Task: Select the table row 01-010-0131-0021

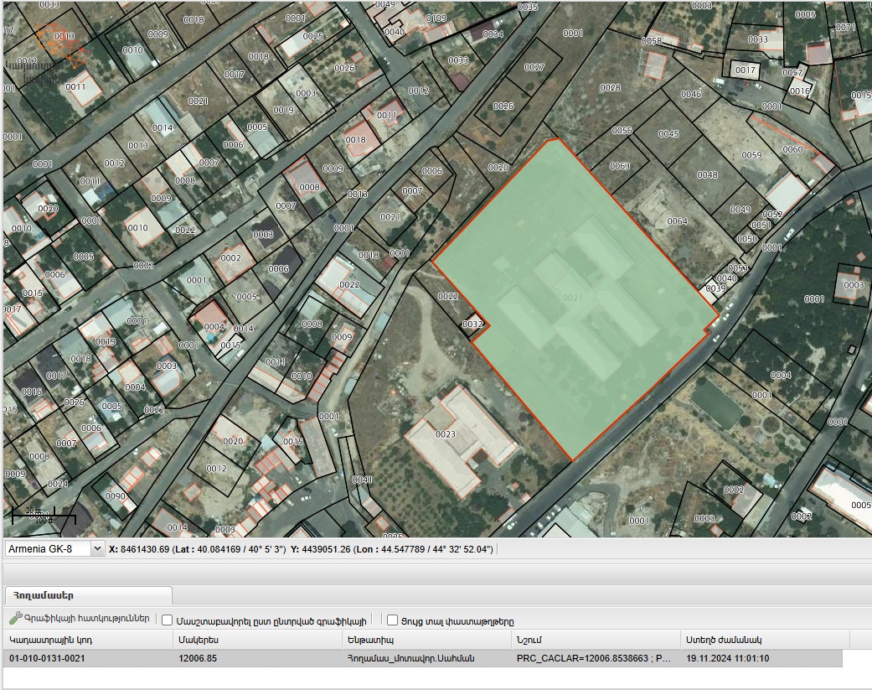Action: tap(423, 658)
